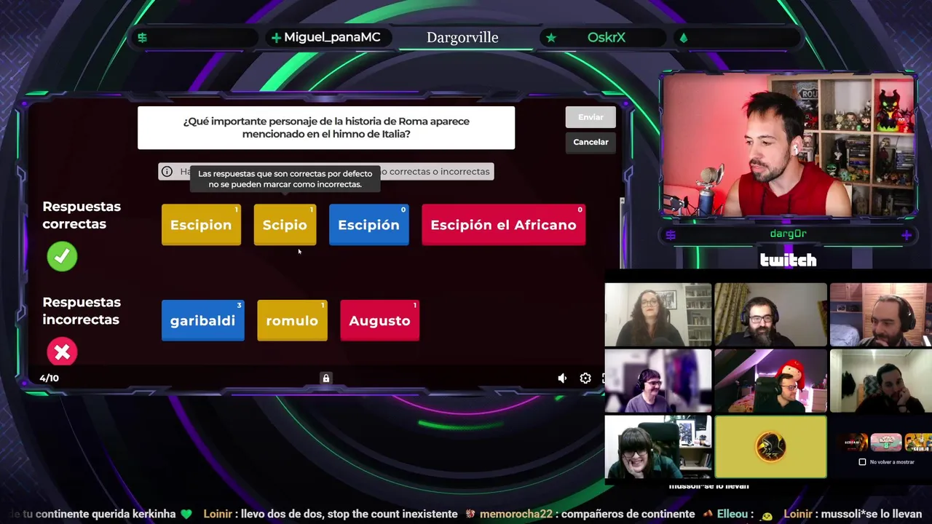This screenshot has width=932, height=524.
Task: Click the dollar icon in top bar
Action: 143,38
